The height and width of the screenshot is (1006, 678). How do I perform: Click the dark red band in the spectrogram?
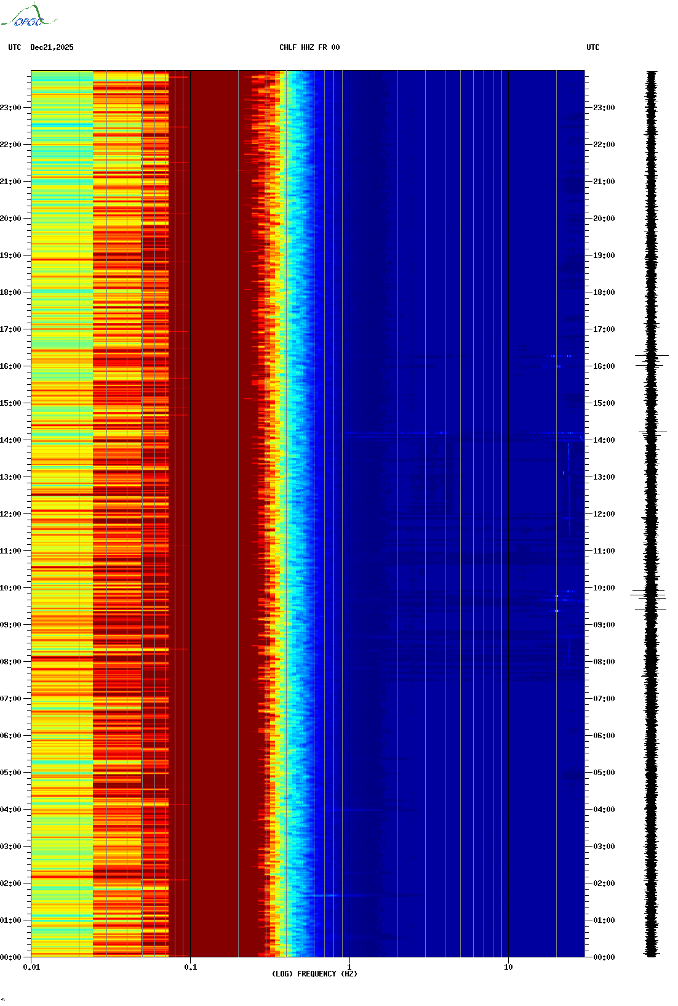[x=215, y=493]
